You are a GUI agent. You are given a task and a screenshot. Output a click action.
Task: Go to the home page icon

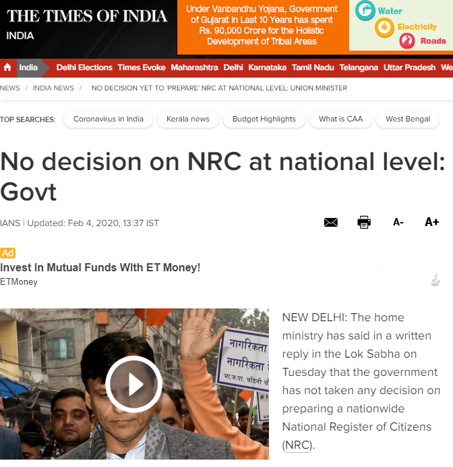7,67
